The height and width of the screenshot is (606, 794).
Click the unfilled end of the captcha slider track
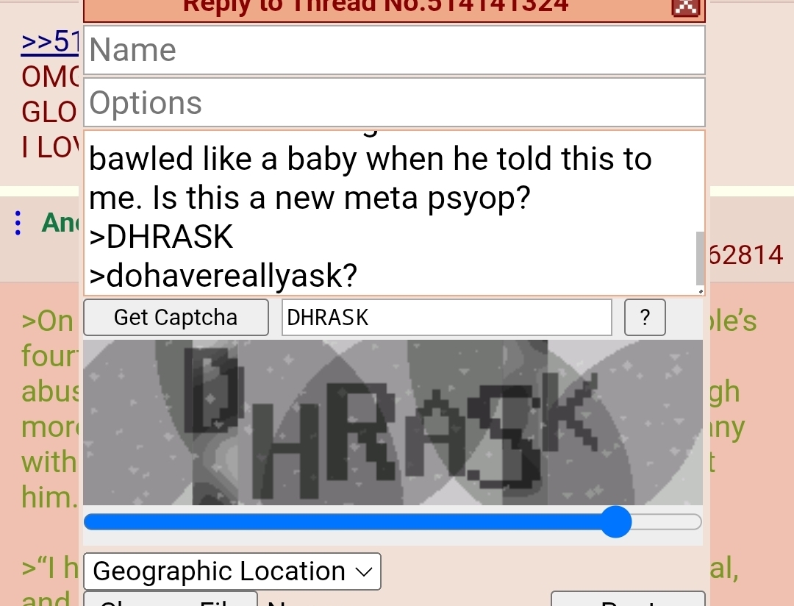(666, 521)
